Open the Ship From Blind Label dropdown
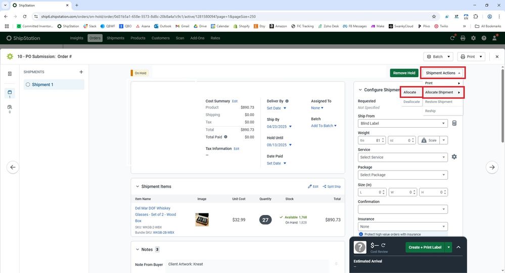This screenshot has height=273, width=505. click(402, 123)
